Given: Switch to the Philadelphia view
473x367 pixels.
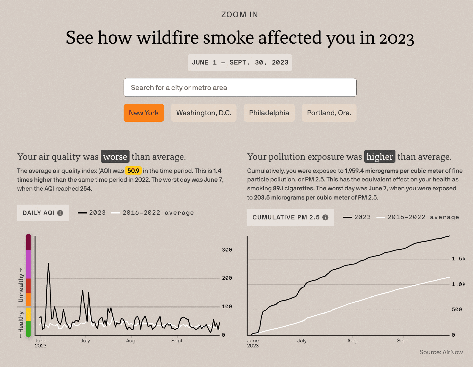Looking at the screenshot, I should [x=269, y=113].
